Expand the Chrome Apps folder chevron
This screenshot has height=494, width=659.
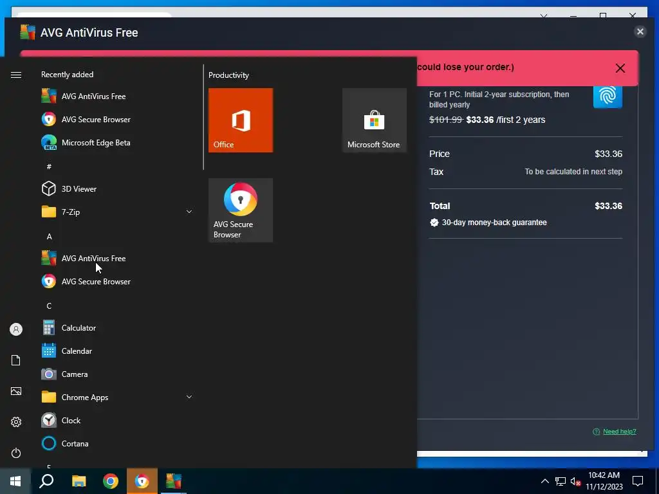click(x=189, y=397)
